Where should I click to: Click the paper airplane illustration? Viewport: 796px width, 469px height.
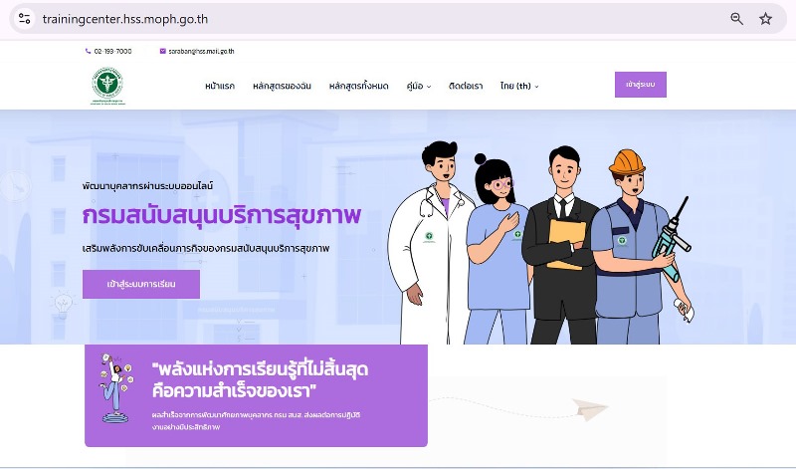[590, 408]
